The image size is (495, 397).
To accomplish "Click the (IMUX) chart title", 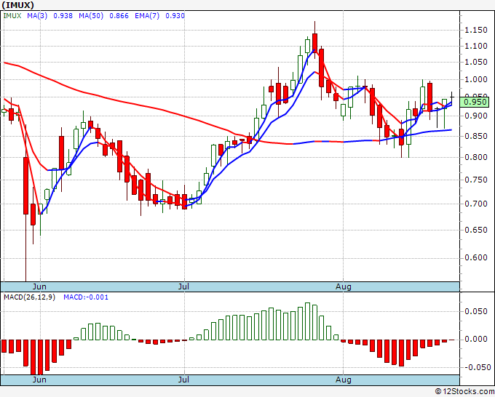I will point(17,5).
